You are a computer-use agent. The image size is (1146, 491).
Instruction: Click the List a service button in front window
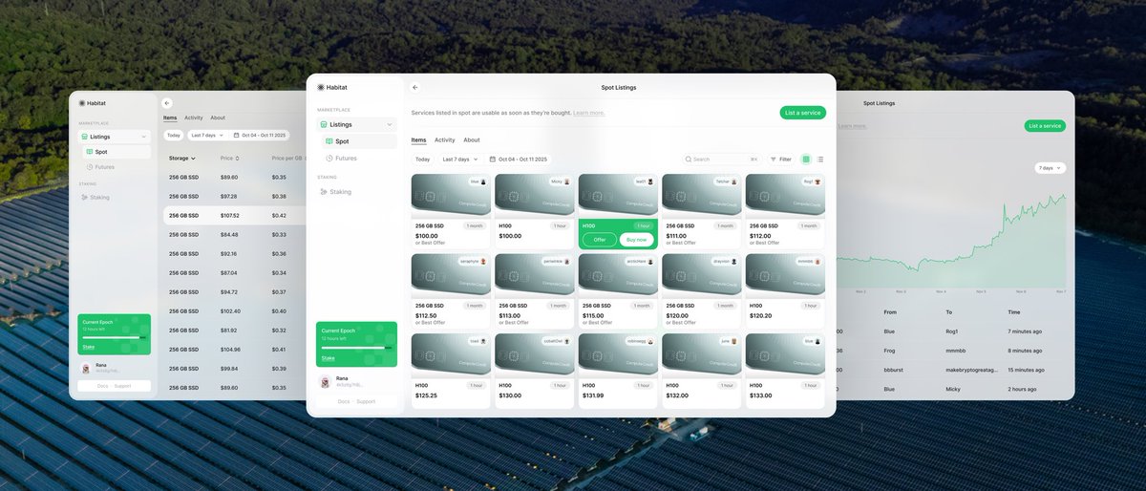pyautogui.click(x=803, y=113)
